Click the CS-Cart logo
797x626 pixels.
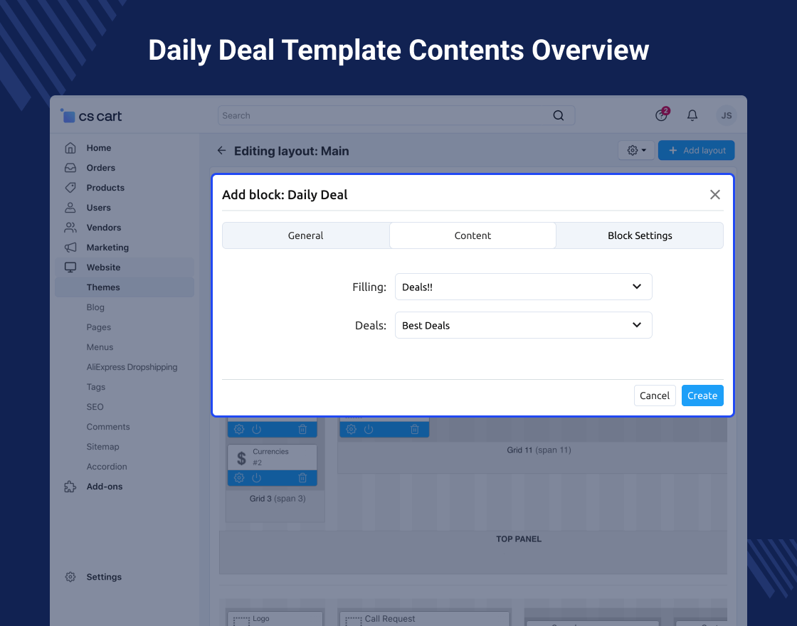(x=91, y=116)
